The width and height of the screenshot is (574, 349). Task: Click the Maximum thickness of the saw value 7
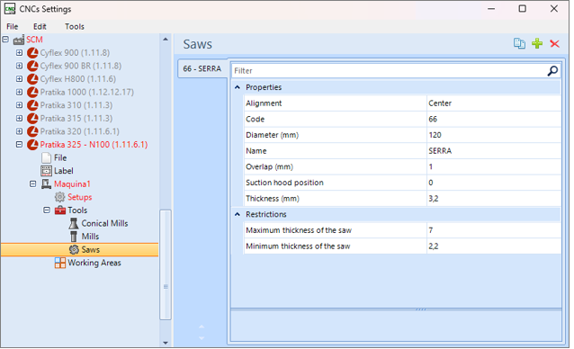493,230
